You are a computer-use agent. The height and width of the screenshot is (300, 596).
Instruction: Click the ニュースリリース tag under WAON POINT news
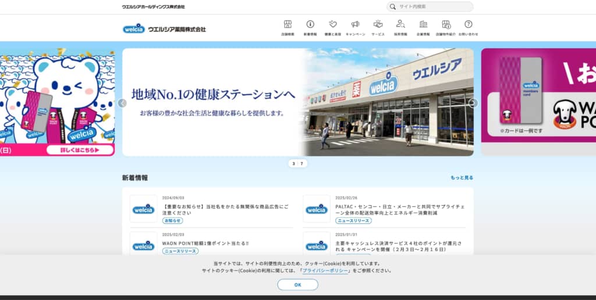(x=180, y=251)
